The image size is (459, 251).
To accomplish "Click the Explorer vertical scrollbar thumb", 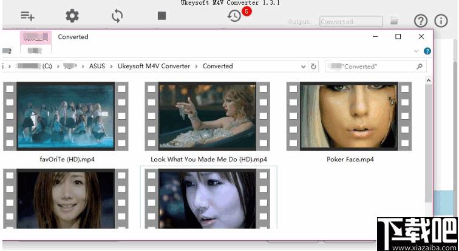I will 429,143.
